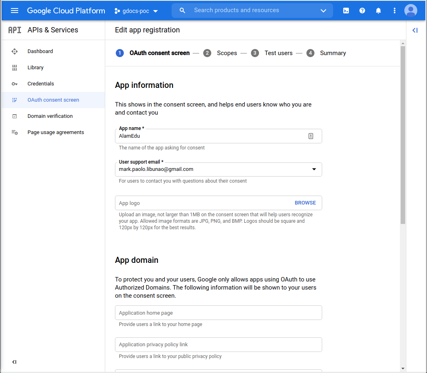Click the App domain heading

(x=136, y=260)
